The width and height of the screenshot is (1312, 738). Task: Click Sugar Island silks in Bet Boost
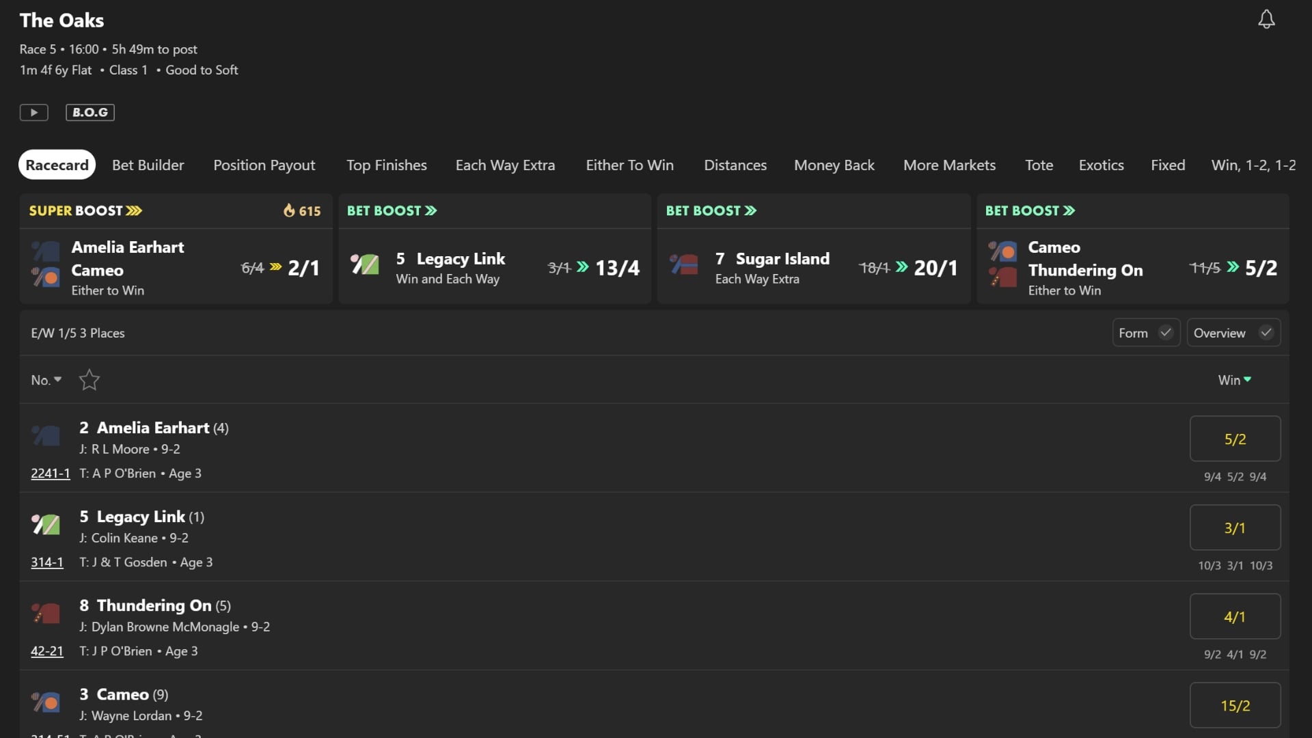[x=684, y=264]
